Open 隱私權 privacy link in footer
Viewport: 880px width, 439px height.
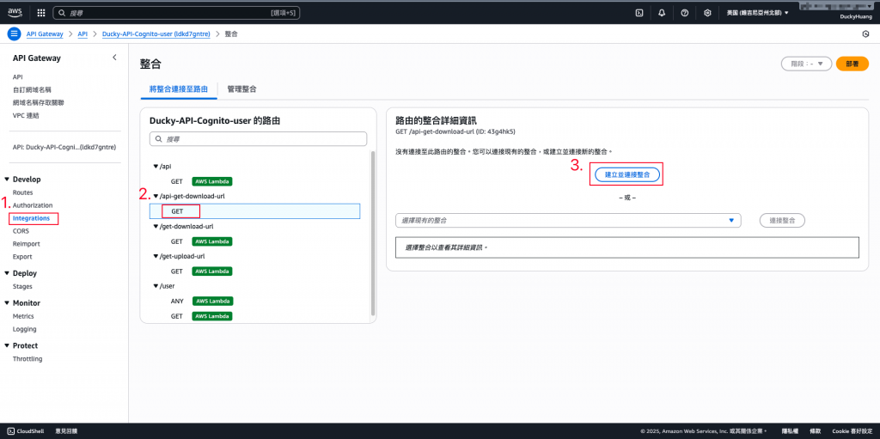point(791,431)
